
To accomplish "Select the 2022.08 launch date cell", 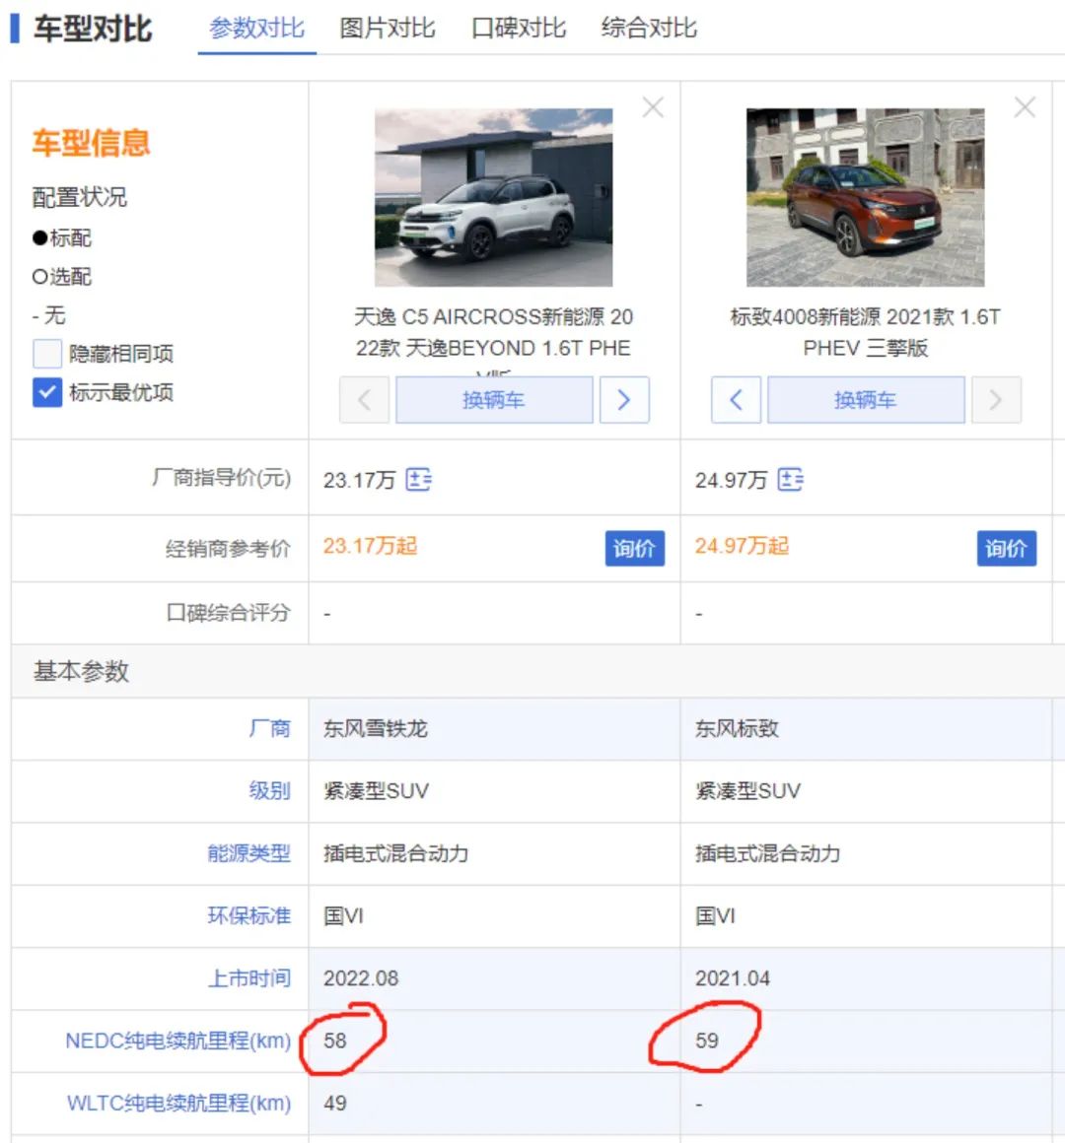I will 495,978.
